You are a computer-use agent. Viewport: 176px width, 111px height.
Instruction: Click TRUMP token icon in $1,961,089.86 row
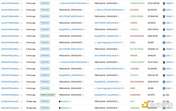pyautogui.click(x=164, y=3)
